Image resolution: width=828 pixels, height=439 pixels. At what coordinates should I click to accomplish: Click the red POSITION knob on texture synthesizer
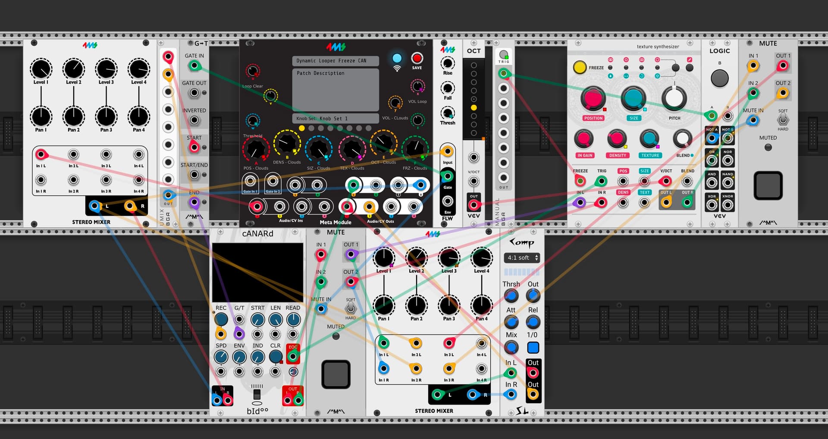pyautogui.click(x=593, y=98)
